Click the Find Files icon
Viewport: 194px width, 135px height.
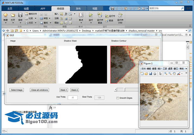[x=26, y=14]
